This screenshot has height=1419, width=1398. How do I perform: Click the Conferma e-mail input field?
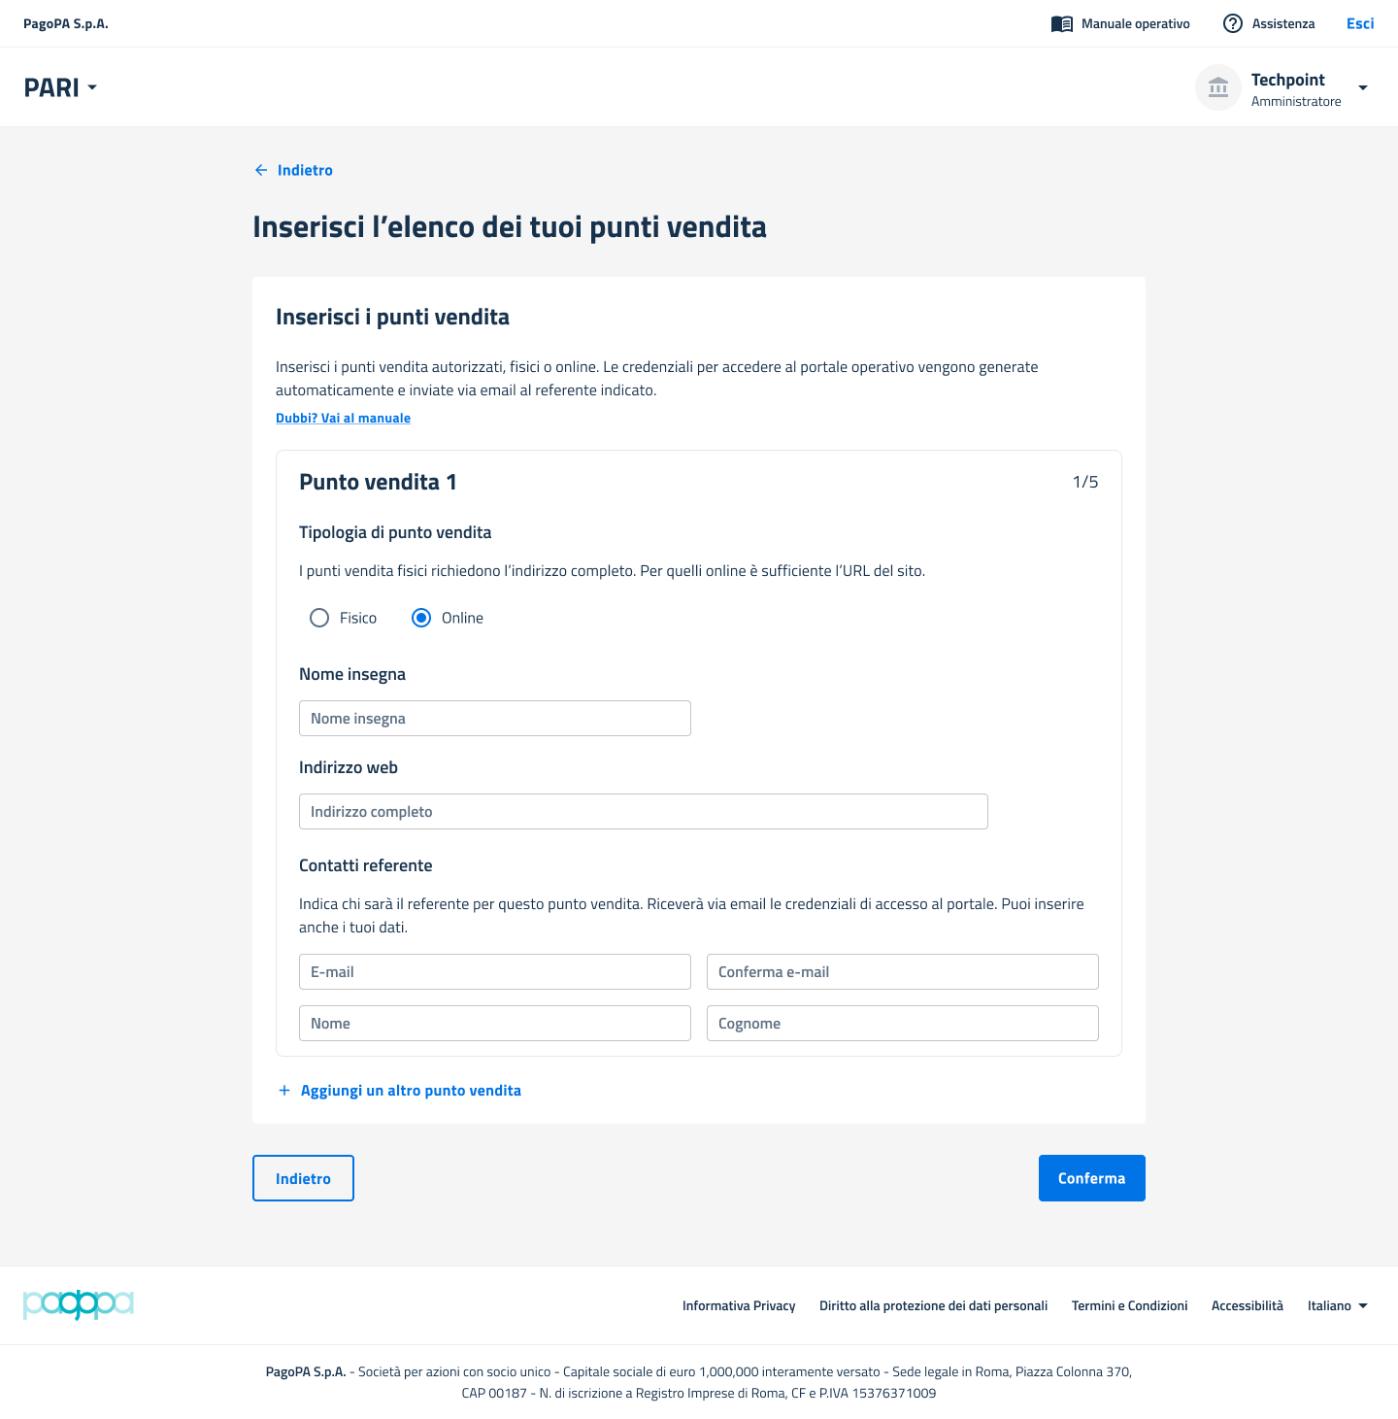[x=902, y=972]
